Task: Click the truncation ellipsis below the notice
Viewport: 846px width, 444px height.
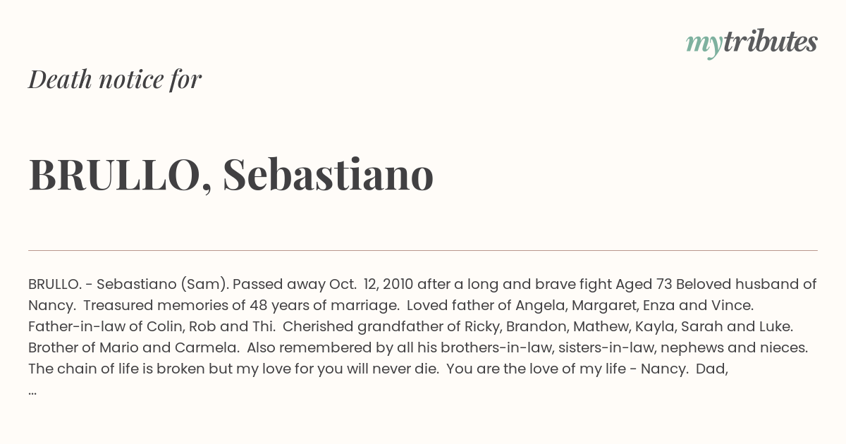Action: (32, 391)
